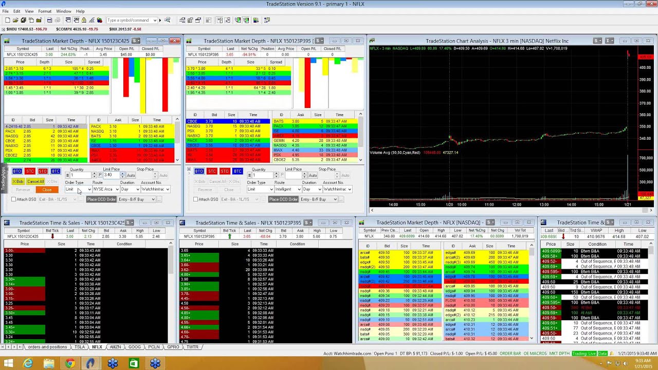Click the STO button in NFLX 150123P395 order bar

click(225, 171)
